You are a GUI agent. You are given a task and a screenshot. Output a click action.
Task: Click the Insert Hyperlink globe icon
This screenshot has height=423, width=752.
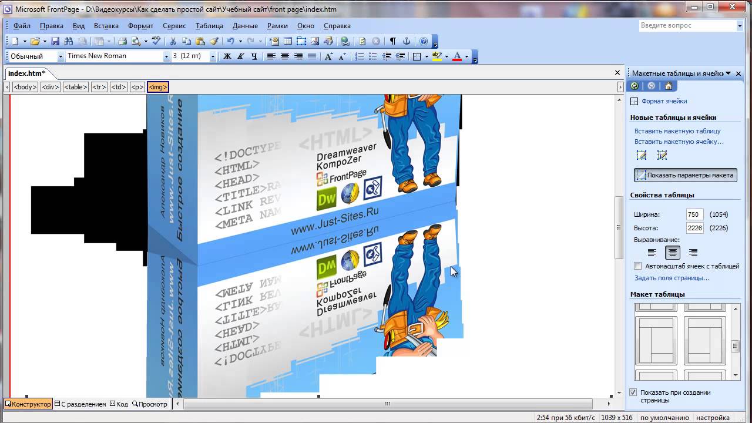(345, 41)
